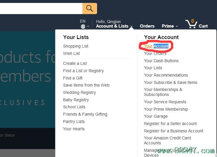Viewport: 217px width, 157px height.
Task: Click Register for a Seller account
Action: [x=170, y=124]
